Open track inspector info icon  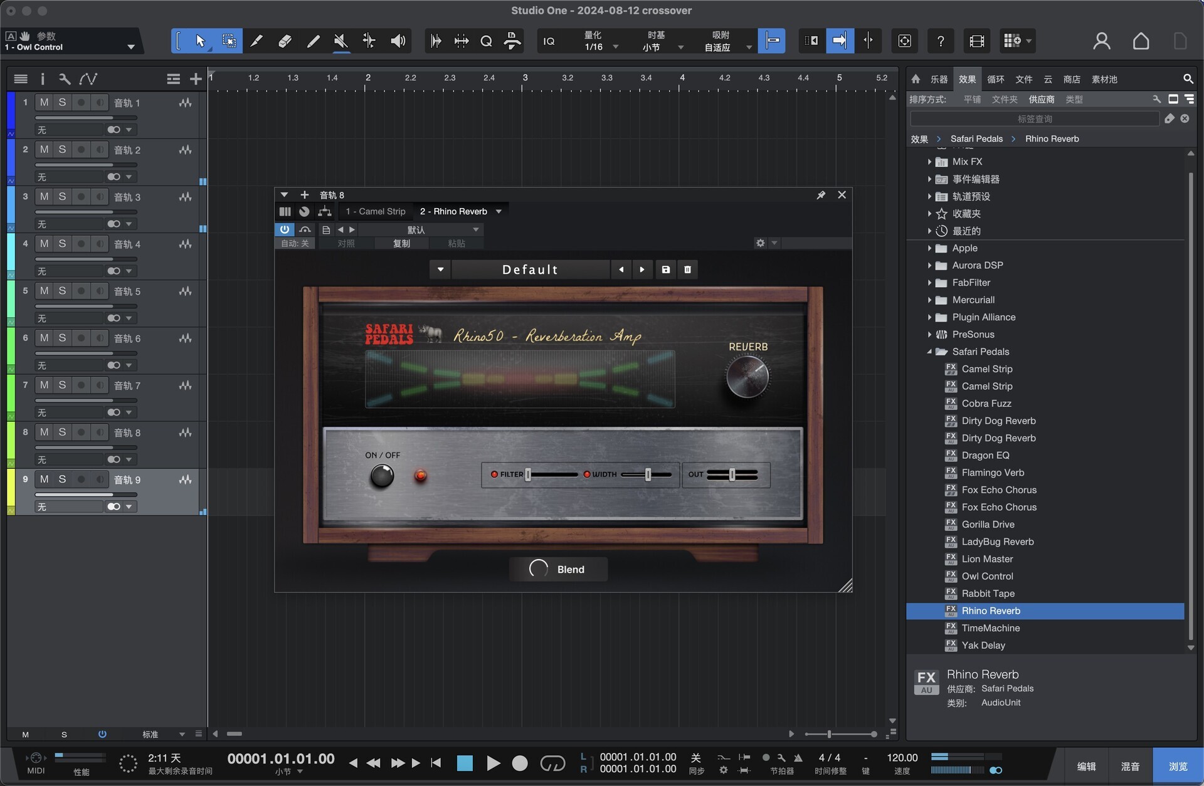43,79
